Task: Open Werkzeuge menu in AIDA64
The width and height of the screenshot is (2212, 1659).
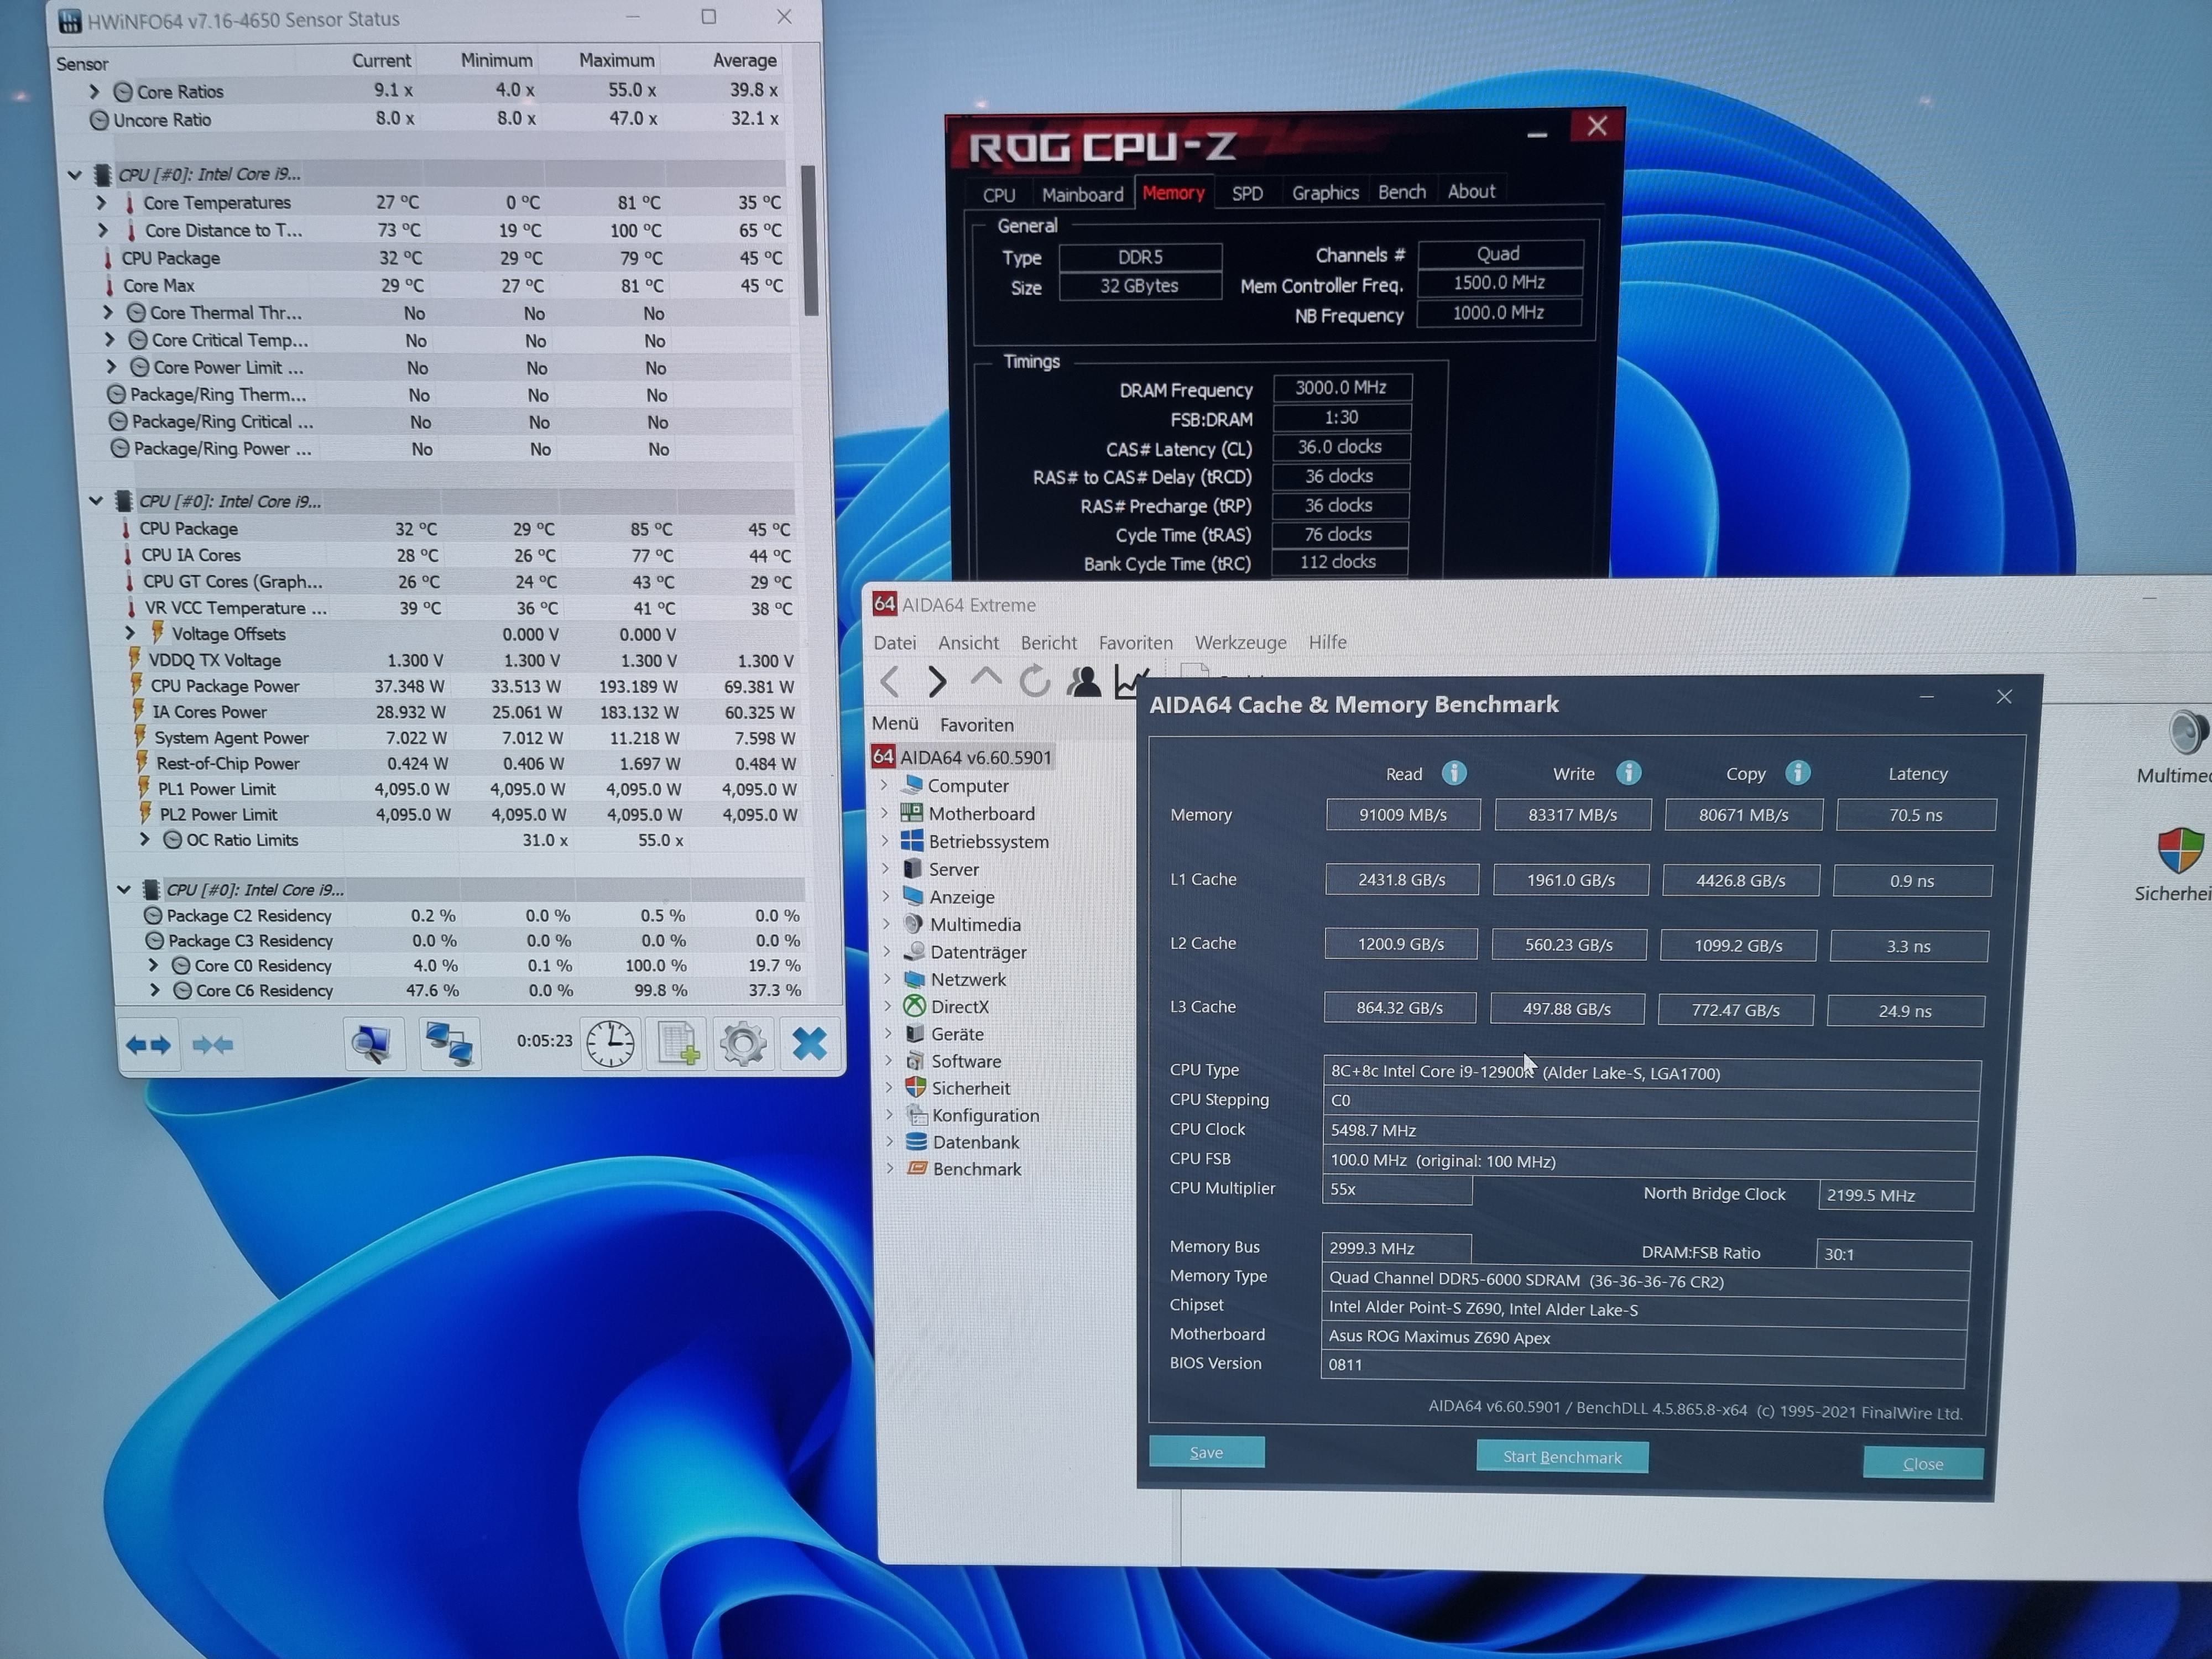Action: (x=1240, y=643)
